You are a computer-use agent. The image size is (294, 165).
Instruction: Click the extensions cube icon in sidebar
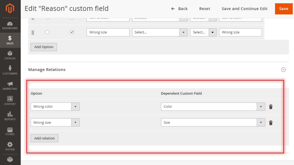(x=10, y=159)
